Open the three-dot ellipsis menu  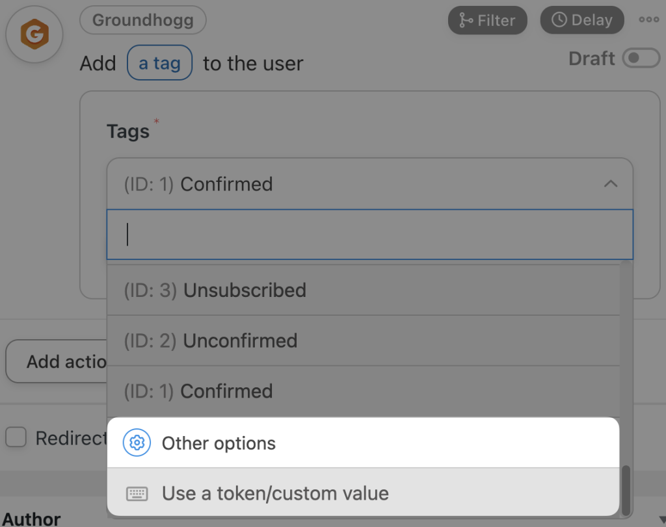[x=648, y=19]
